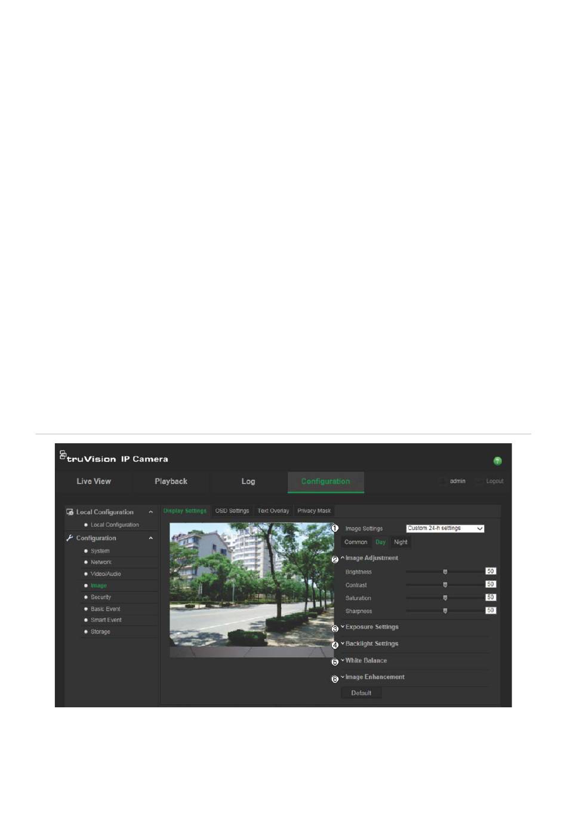
Task: Open the Image Settings dropdown
Action: pos(445,529)
